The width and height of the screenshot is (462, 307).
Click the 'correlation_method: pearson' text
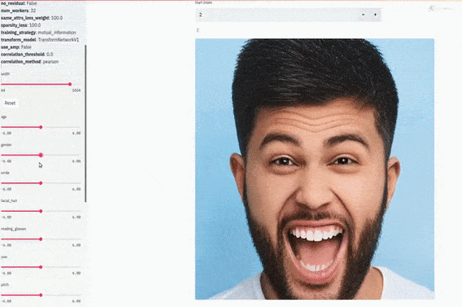tap(30, 62)
